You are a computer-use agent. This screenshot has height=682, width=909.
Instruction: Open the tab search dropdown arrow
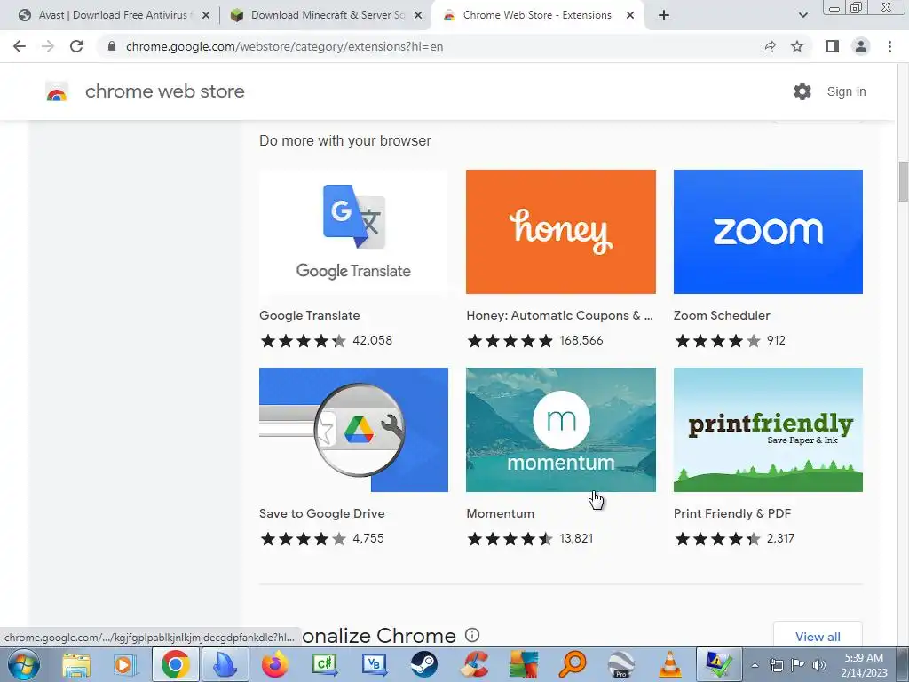(802, 15)
